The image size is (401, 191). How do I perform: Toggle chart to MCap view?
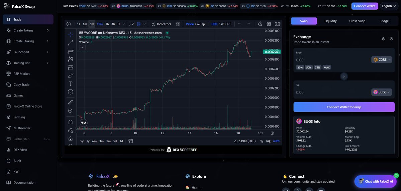coord(201,24)
